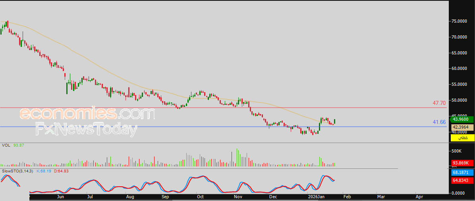Select the Jun marker on time axis
Screen dimensions: 475x201
[60, 197]
